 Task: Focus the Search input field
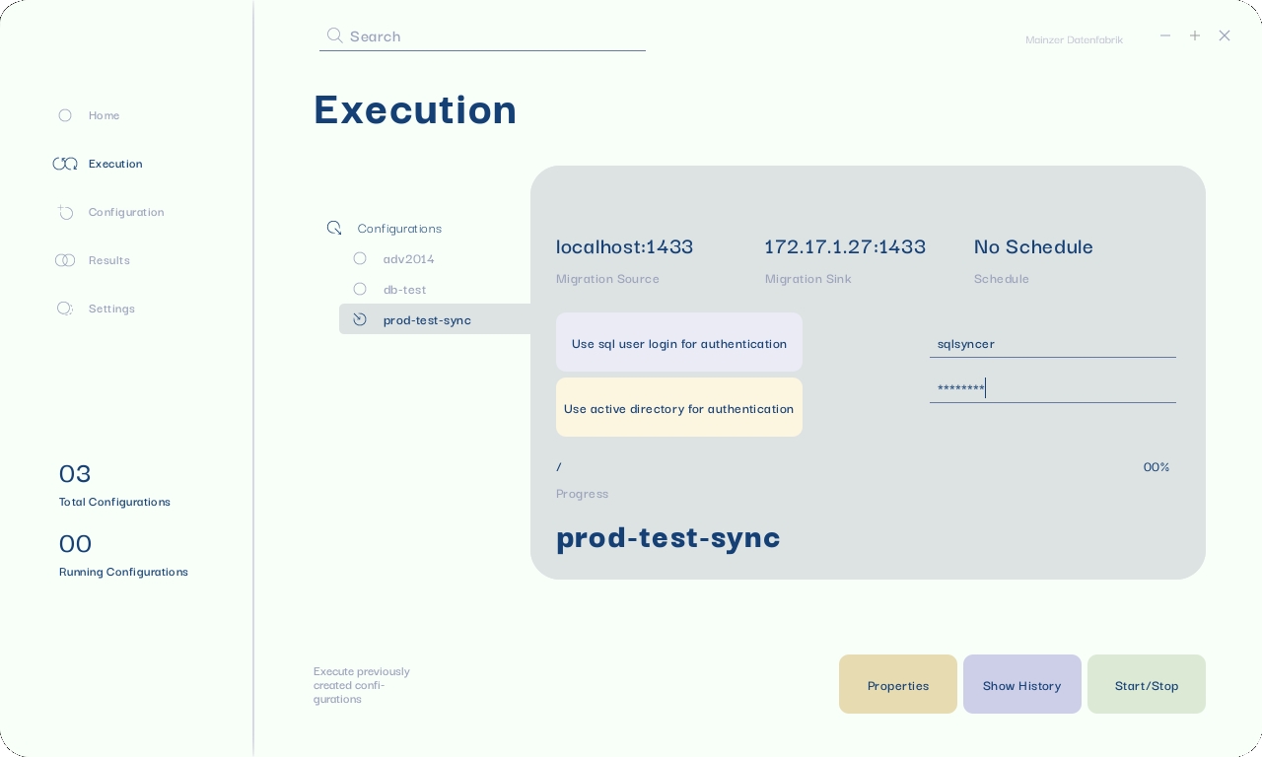tap(482, 36)
